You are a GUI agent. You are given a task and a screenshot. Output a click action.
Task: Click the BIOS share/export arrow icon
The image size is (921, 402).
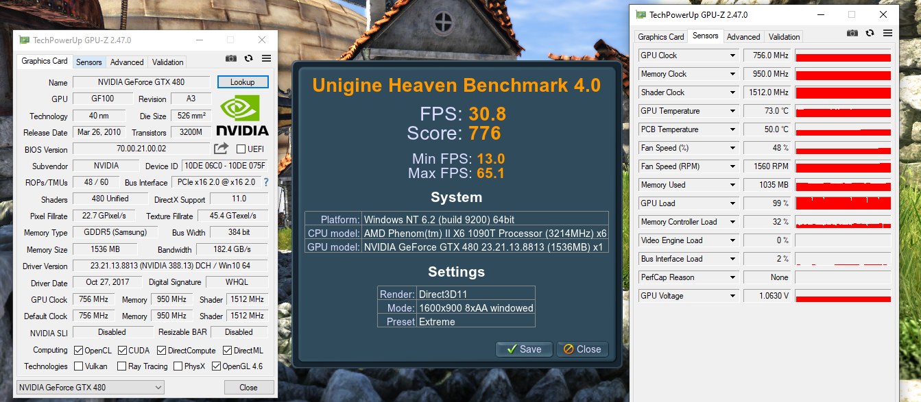pyautogui.click(x=221, y=149)
